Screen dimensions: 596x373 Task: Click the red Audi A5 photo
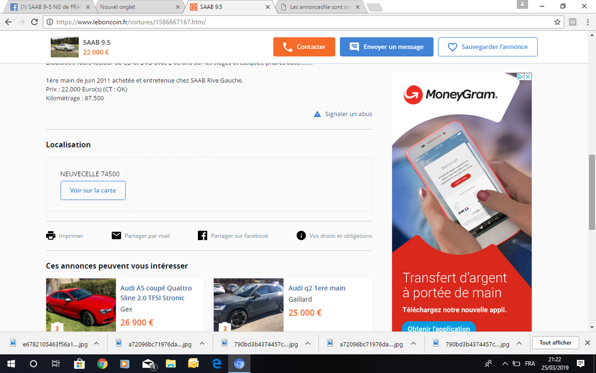pos(81,305)
